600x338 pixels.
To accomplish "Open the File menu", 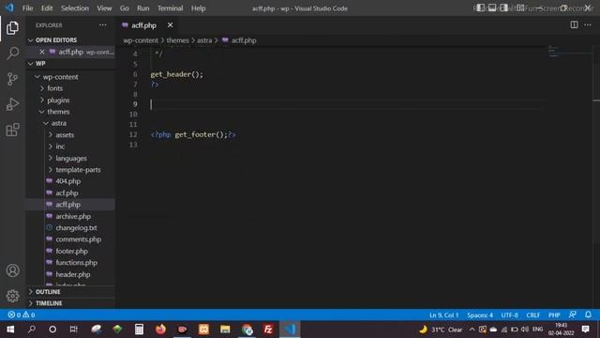I will [27, 8].
